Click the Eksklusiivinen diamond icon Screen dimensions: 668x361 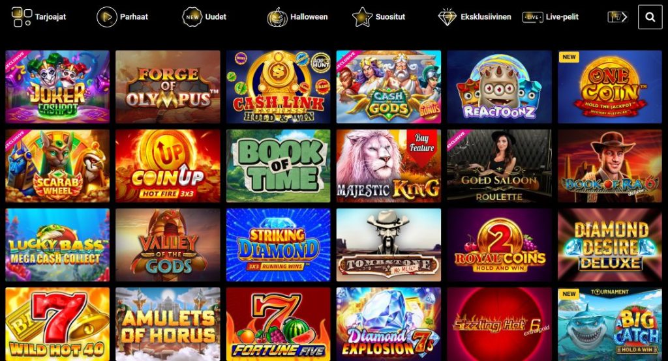coord(448,17)
